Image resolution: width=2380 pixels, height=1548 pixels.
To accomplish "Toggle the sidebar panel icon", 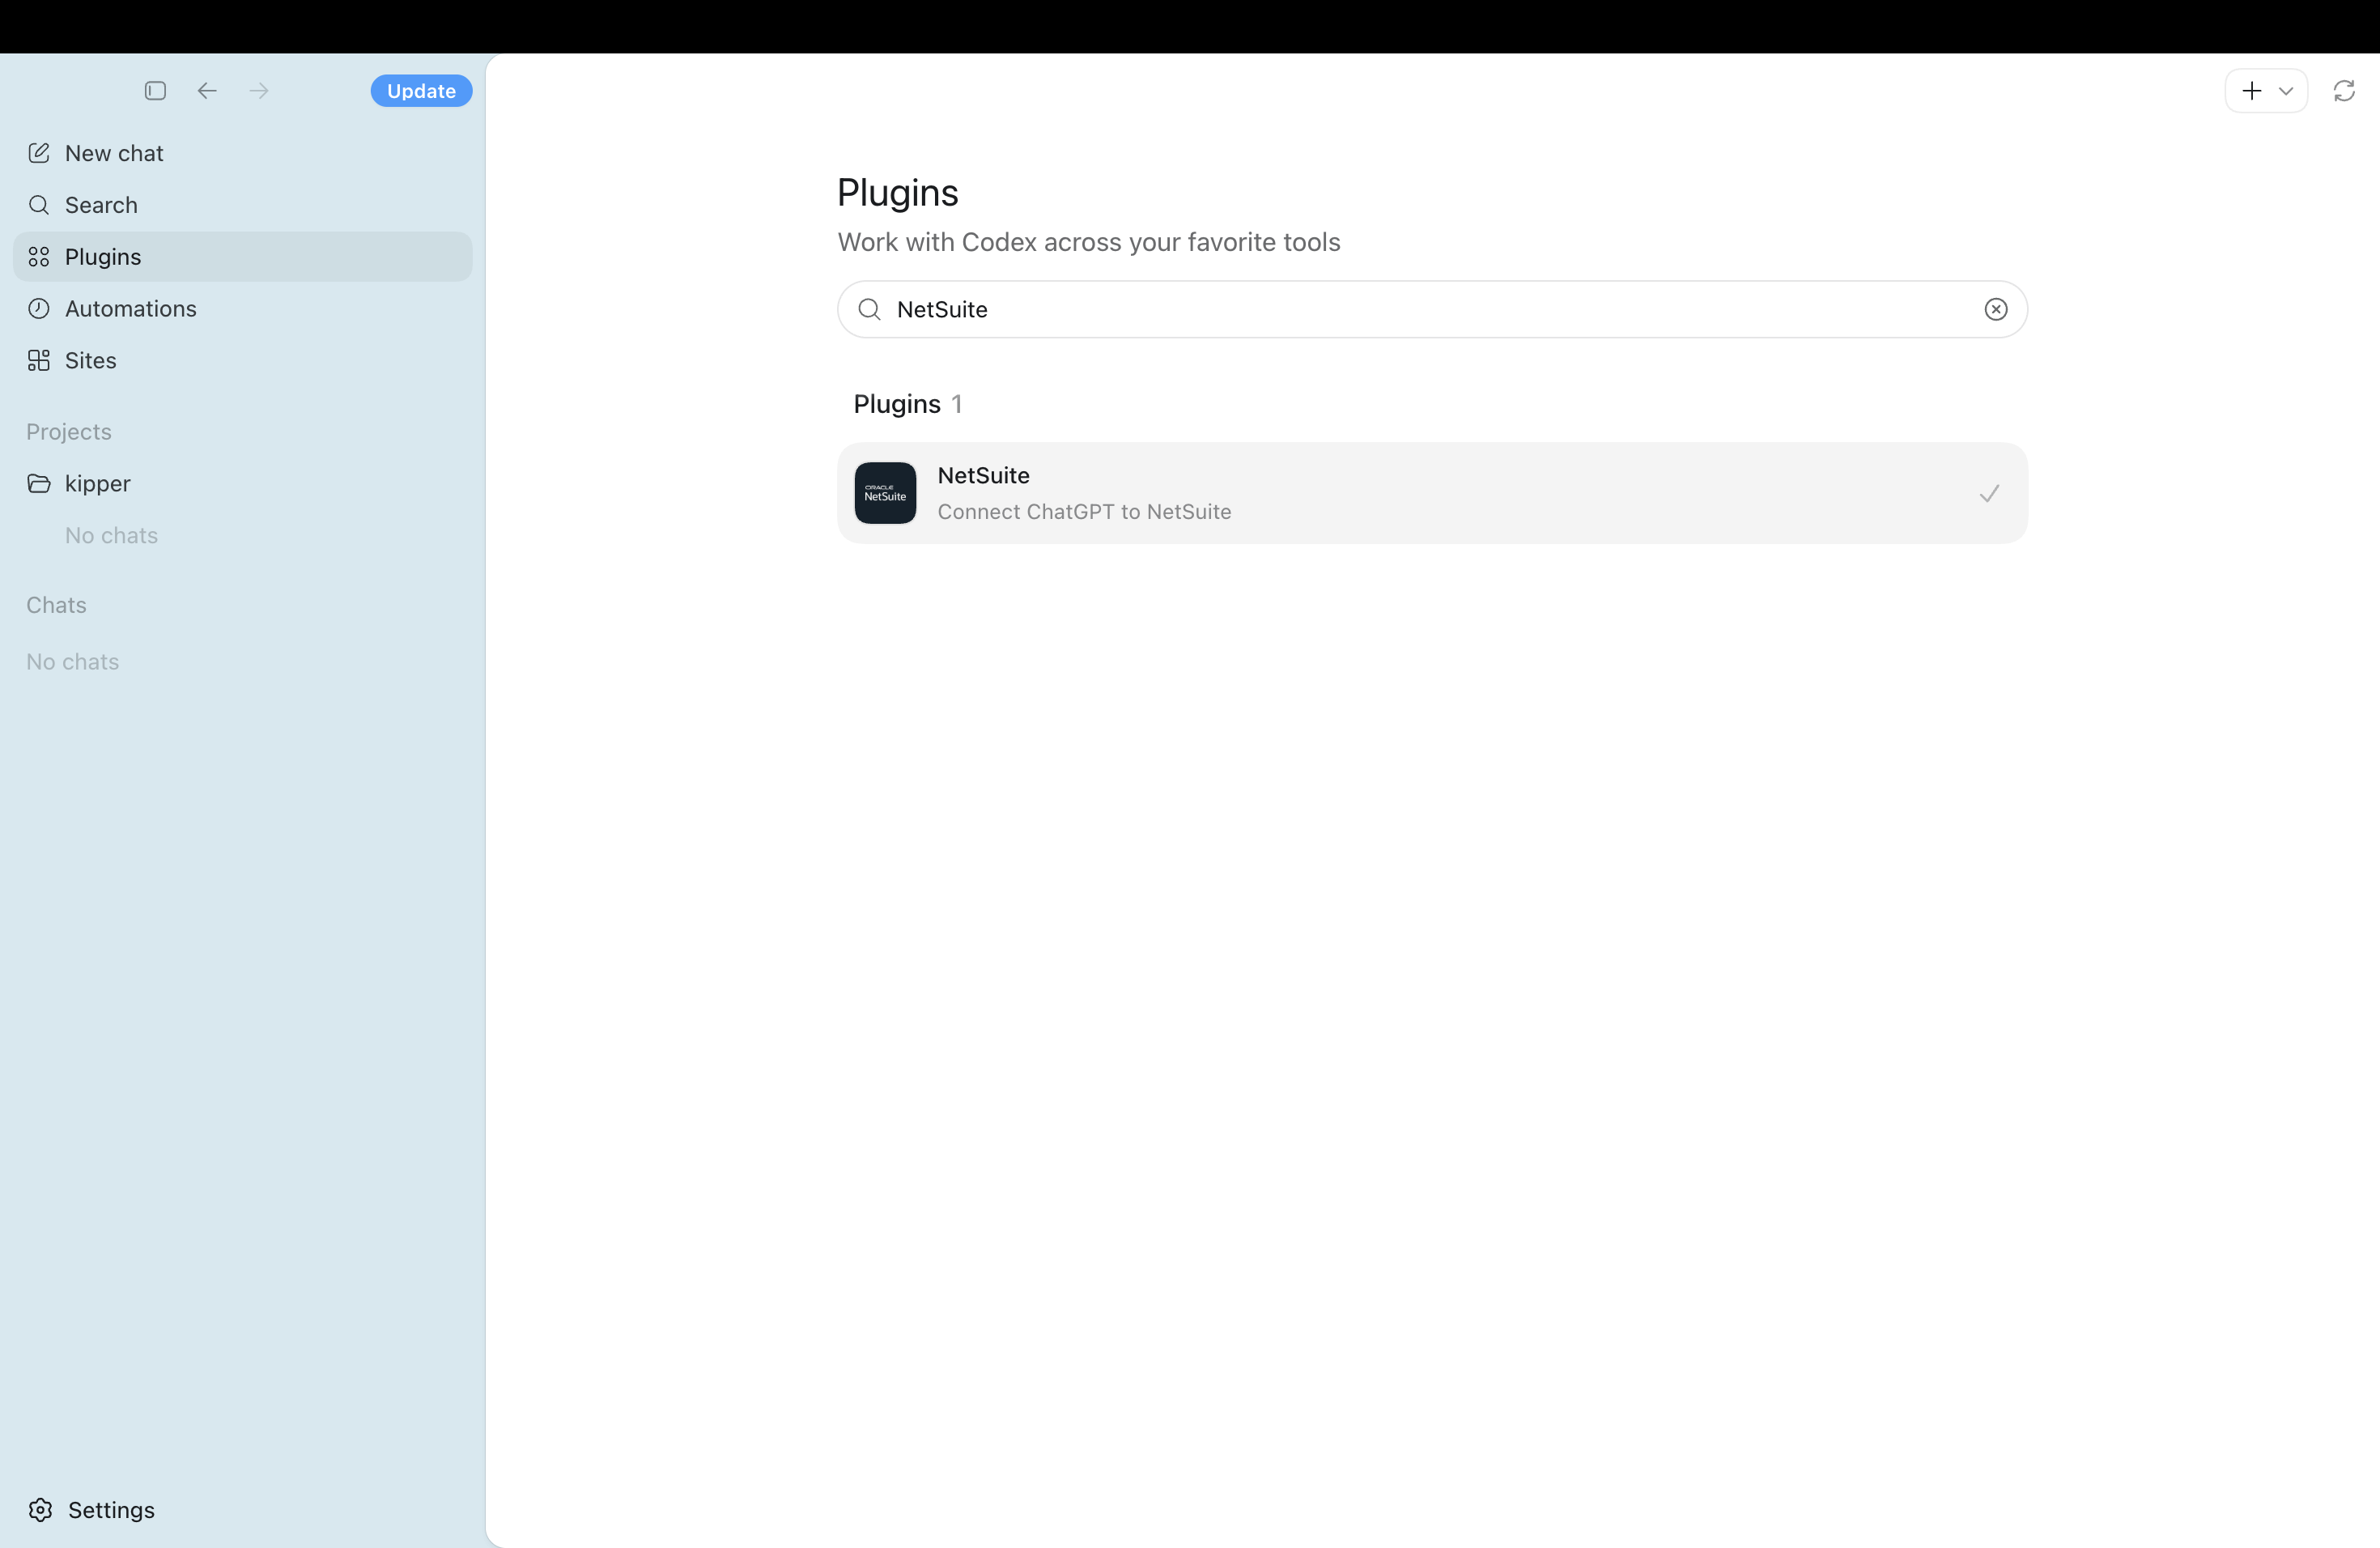I will coord(155,91).
